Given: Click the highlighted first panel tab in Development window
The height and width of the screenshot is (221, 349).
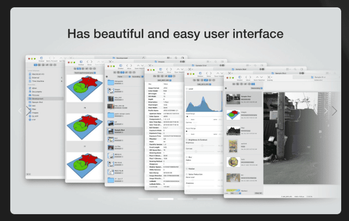Looking at the screenshot, I should 35,65.
